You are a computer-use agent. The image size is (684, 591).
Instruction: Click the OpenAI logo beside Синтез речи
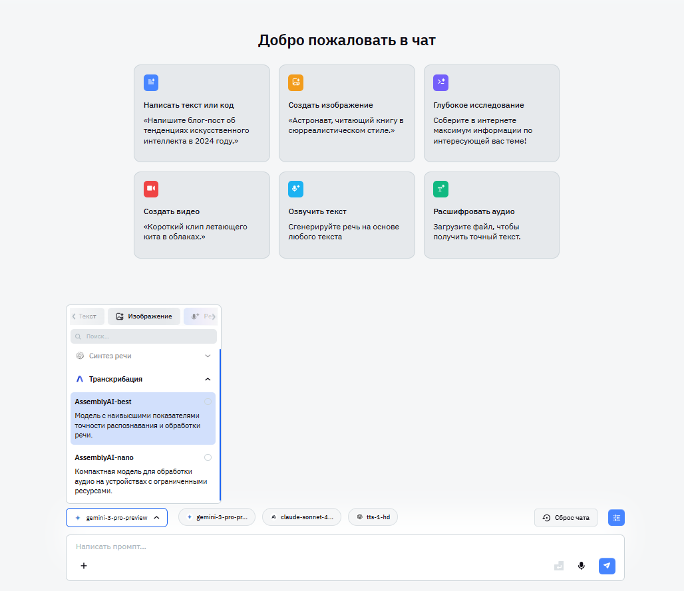(x=80, y=356)
